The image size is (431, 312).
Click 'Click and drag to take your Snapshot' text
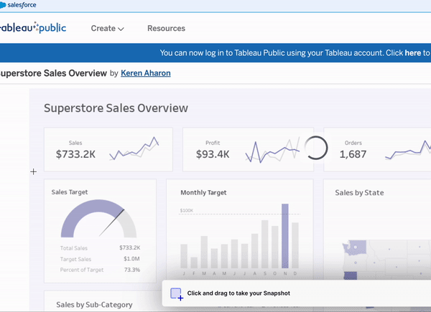point(238,293)
